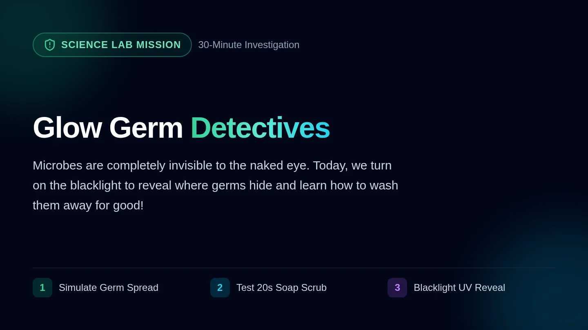Screen dimensions: 588x330
Task: Click the 30-Minute Investigation subtitle
Action: point(249,45)
